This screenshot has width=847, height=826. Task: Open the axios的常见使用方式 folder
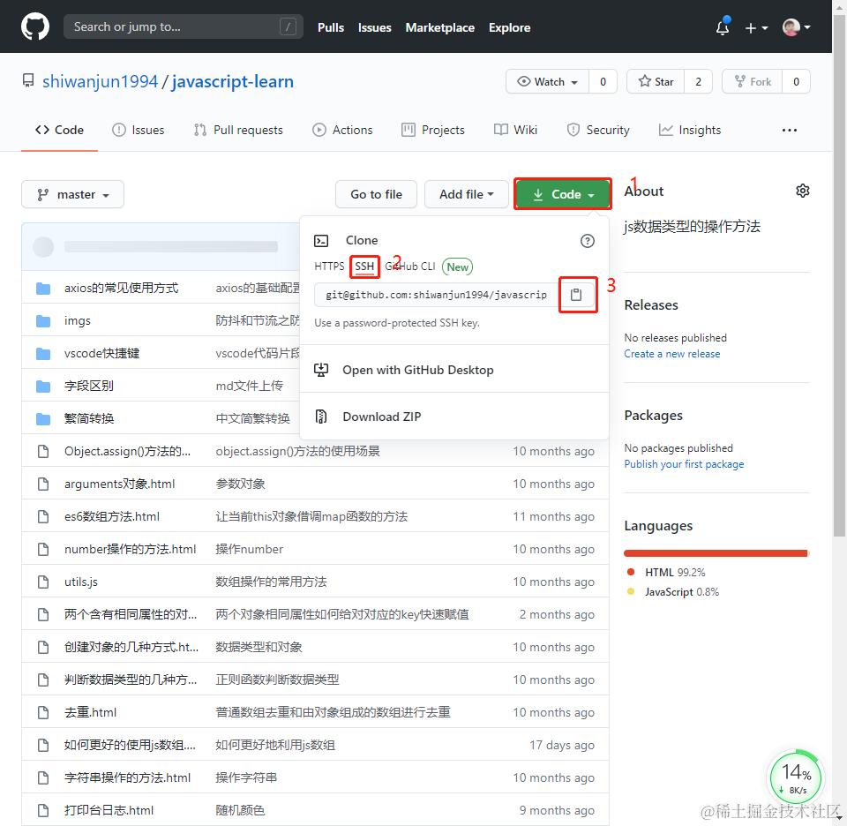pos(121,288)
